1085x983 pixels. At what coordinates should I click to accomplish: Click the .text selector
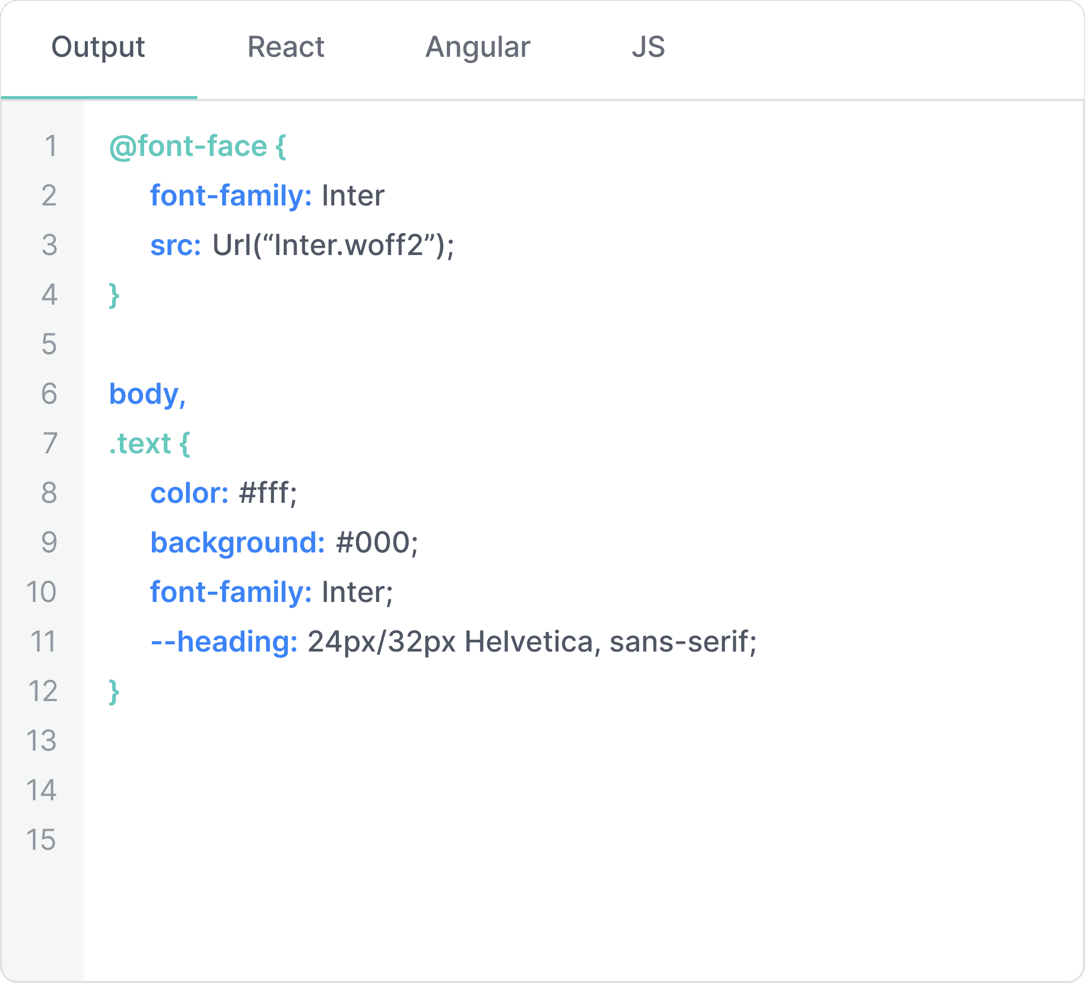coord(141,443)
